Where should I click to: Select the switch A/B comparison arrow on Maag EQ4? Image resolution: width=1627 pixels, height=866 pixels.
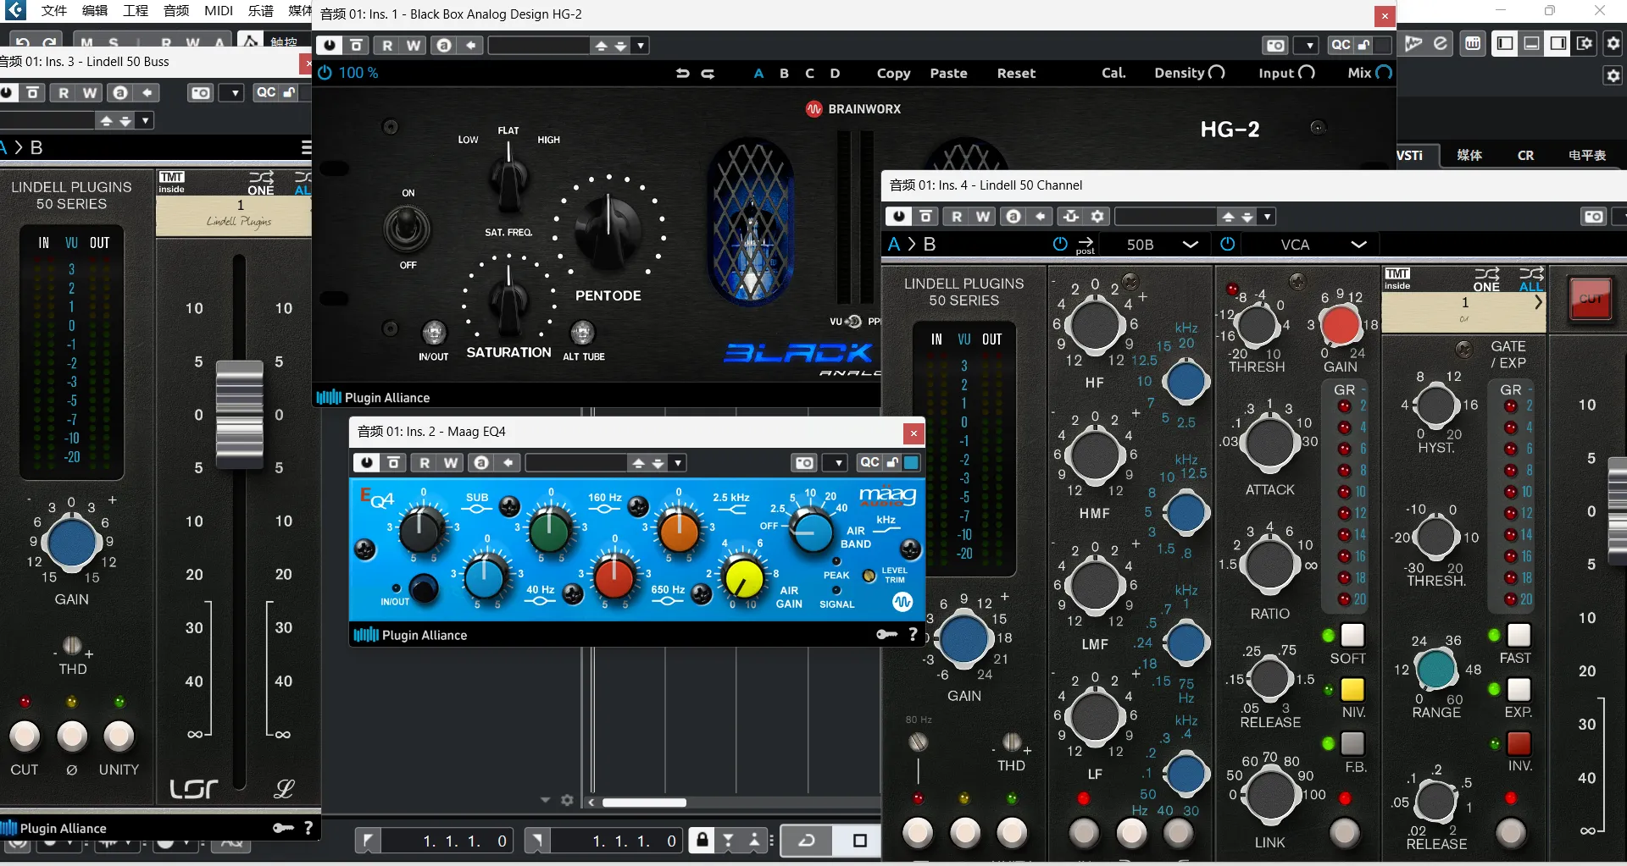coord(507,462)
